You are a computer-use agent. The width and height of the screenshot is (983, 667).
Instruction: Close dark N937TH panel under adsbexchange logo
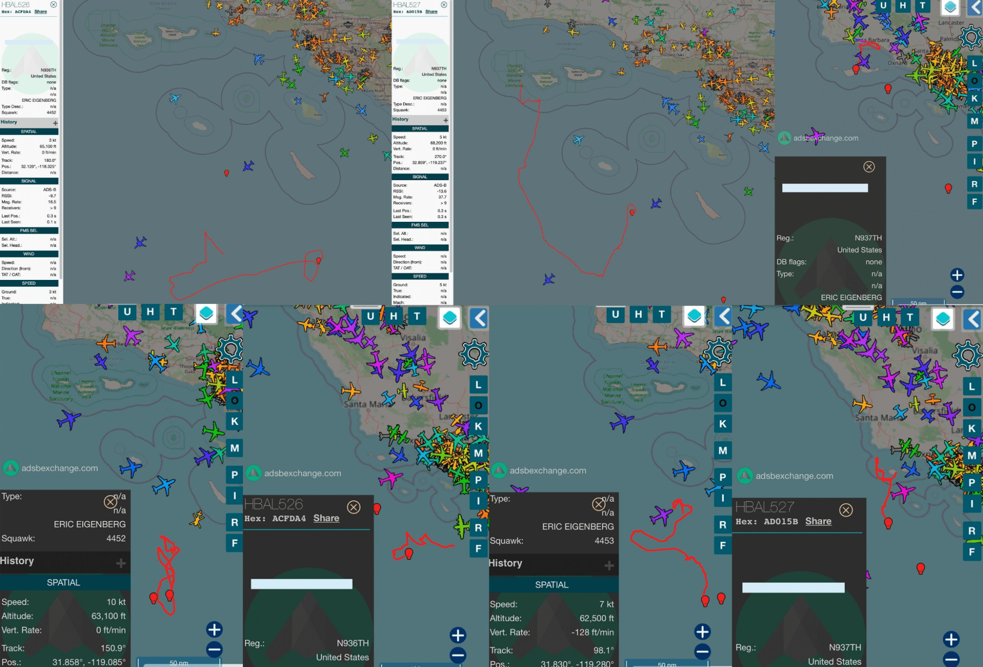click(x=869, y=167)
